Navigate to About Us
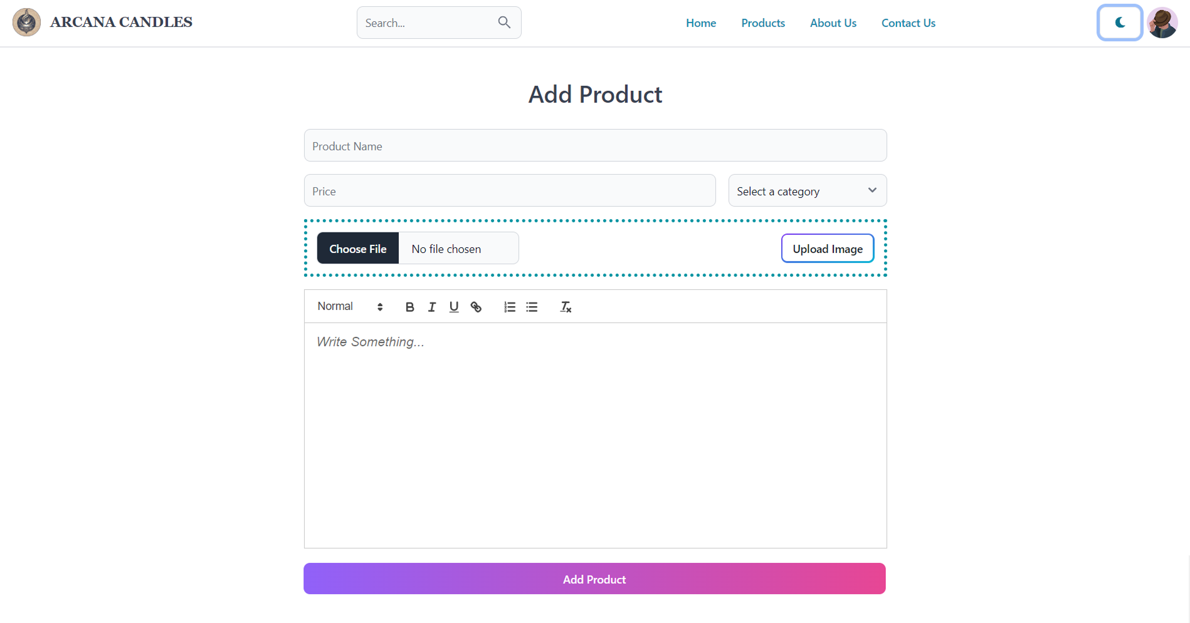The width and height of the screenshot is (1190, 623). [833, 23]
